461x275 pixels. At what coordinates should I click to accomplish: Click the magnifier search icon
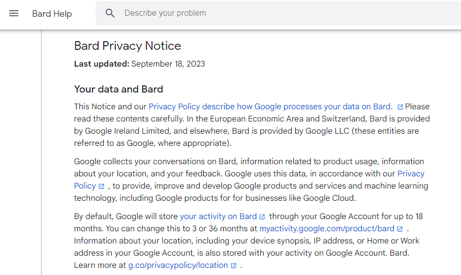(110, 13)
